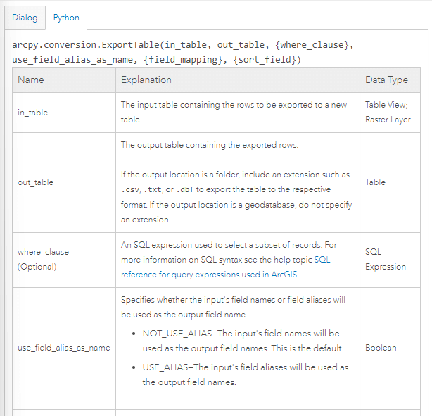The width and height of the screenshot is (432, 416).
Task: Click the USE_ALIAS bullet item
Action: point(245,374)
